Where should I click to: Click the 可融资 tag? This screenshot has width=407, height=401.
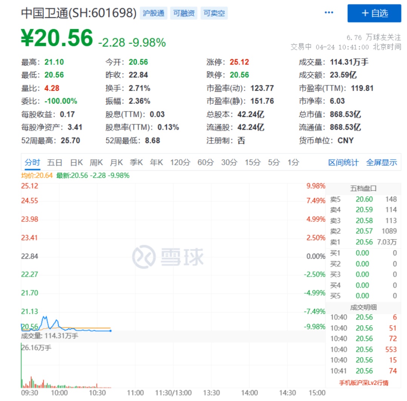coord(184,13)
